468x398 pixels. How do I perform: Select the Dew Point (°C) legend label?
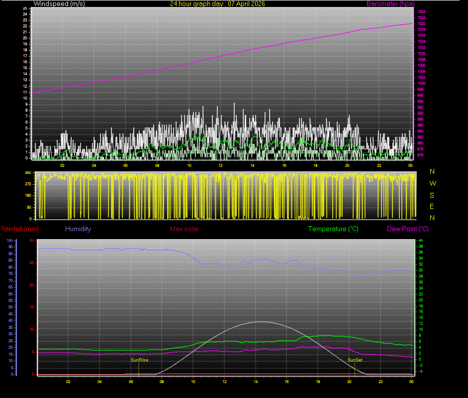pyautogui.click(x=408, y=229)
